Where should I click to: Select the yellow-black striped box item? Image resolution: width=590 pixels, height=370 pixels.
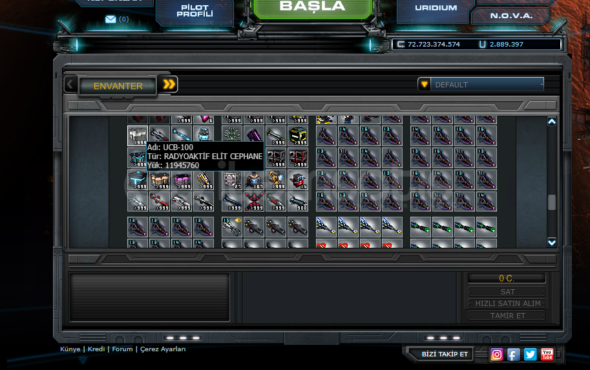tap(298, 136)
